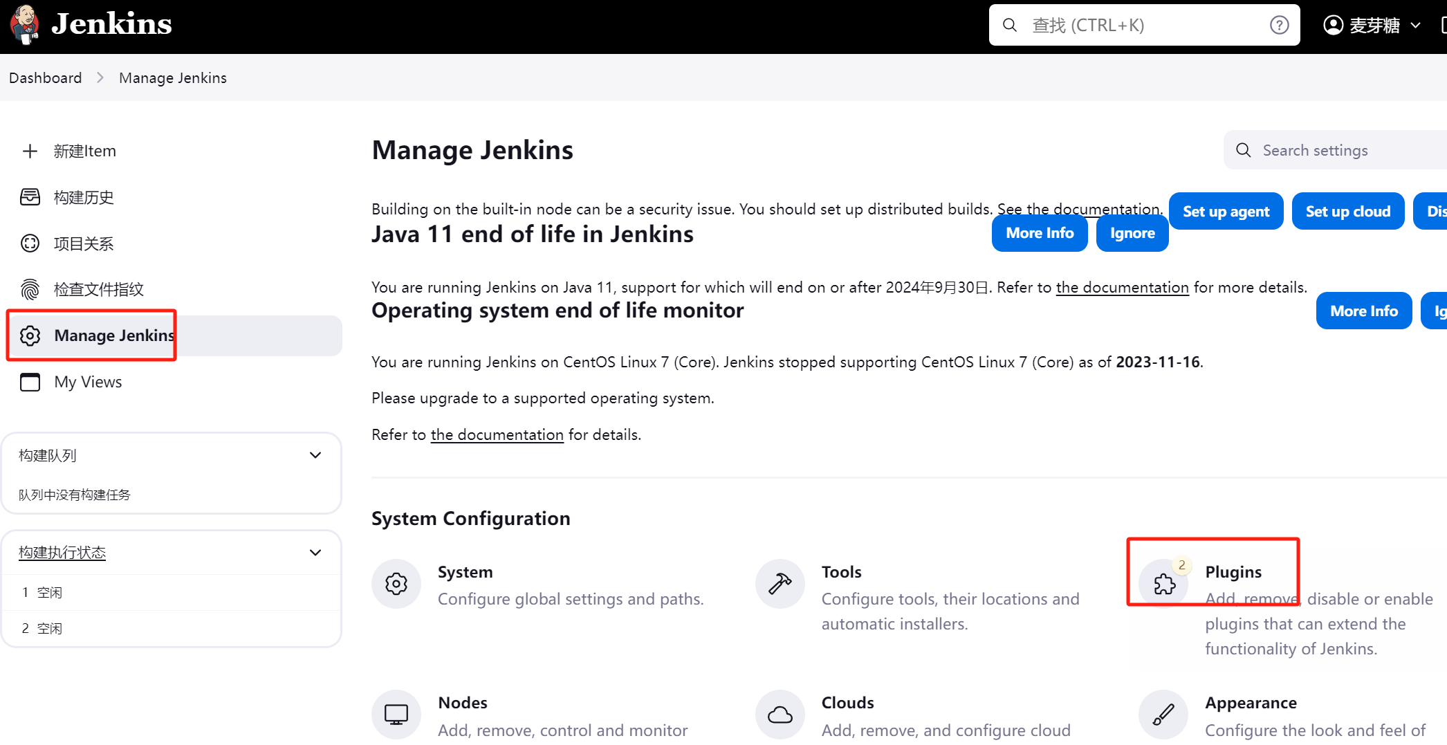Screen dimensions: 1447x745
Task: Click More Info for Java 11 warning
Action: [x=1040, y=233]
